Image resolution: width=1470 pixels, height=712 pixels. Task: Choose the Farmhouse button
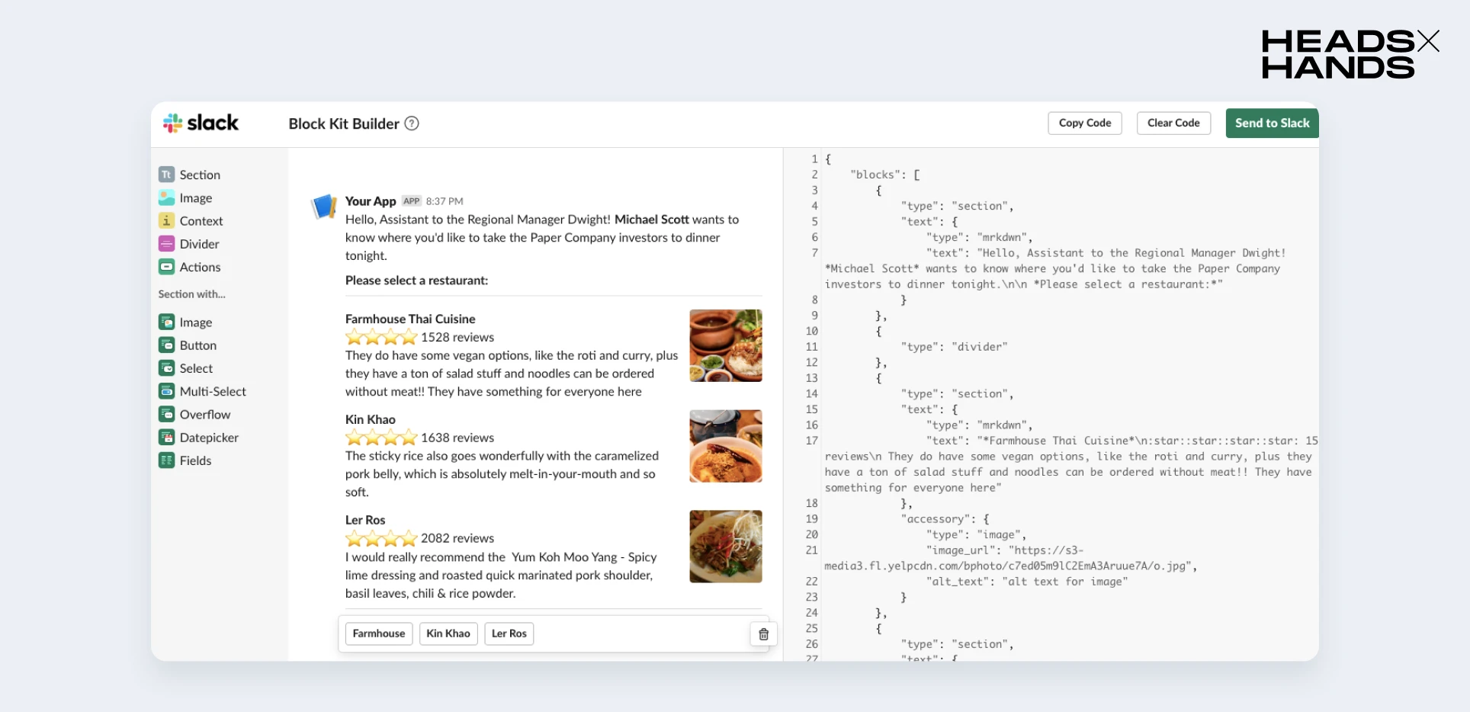pos(379,633)
